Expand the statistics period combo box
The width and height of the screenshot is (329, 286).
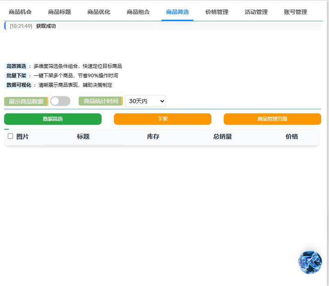(145, 101)
